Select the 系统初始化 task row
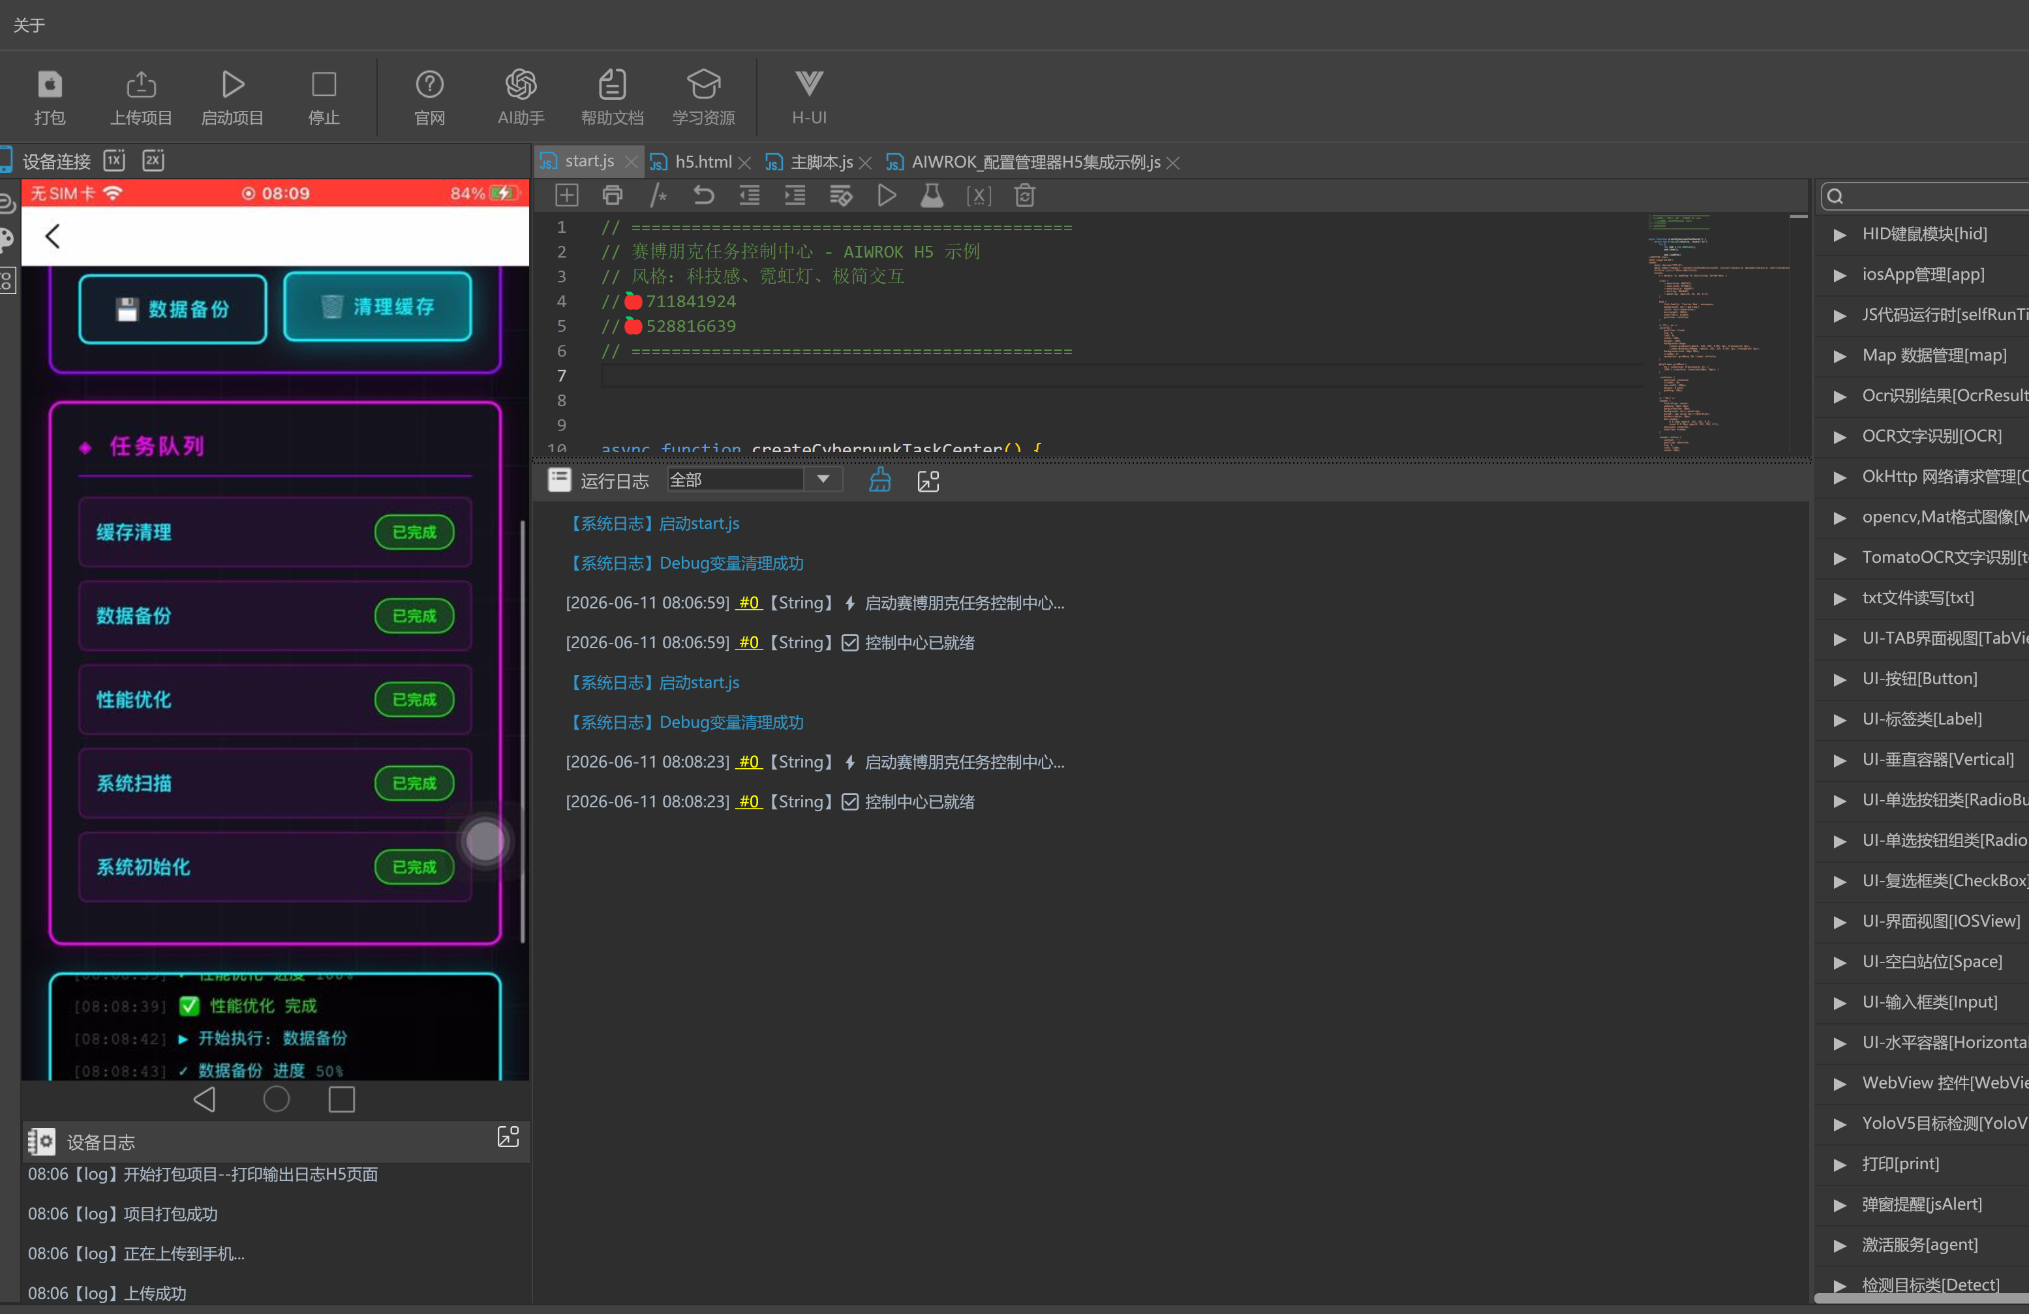This screenshot has width=2029, height=1314. tap(275, 867)
